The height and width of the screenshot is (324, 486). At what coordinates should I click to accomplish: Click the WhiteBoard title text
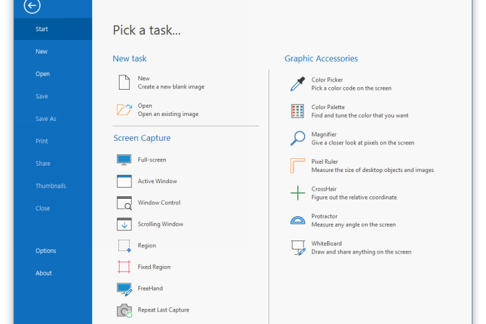pyautogui.click(x=326, y=244)
